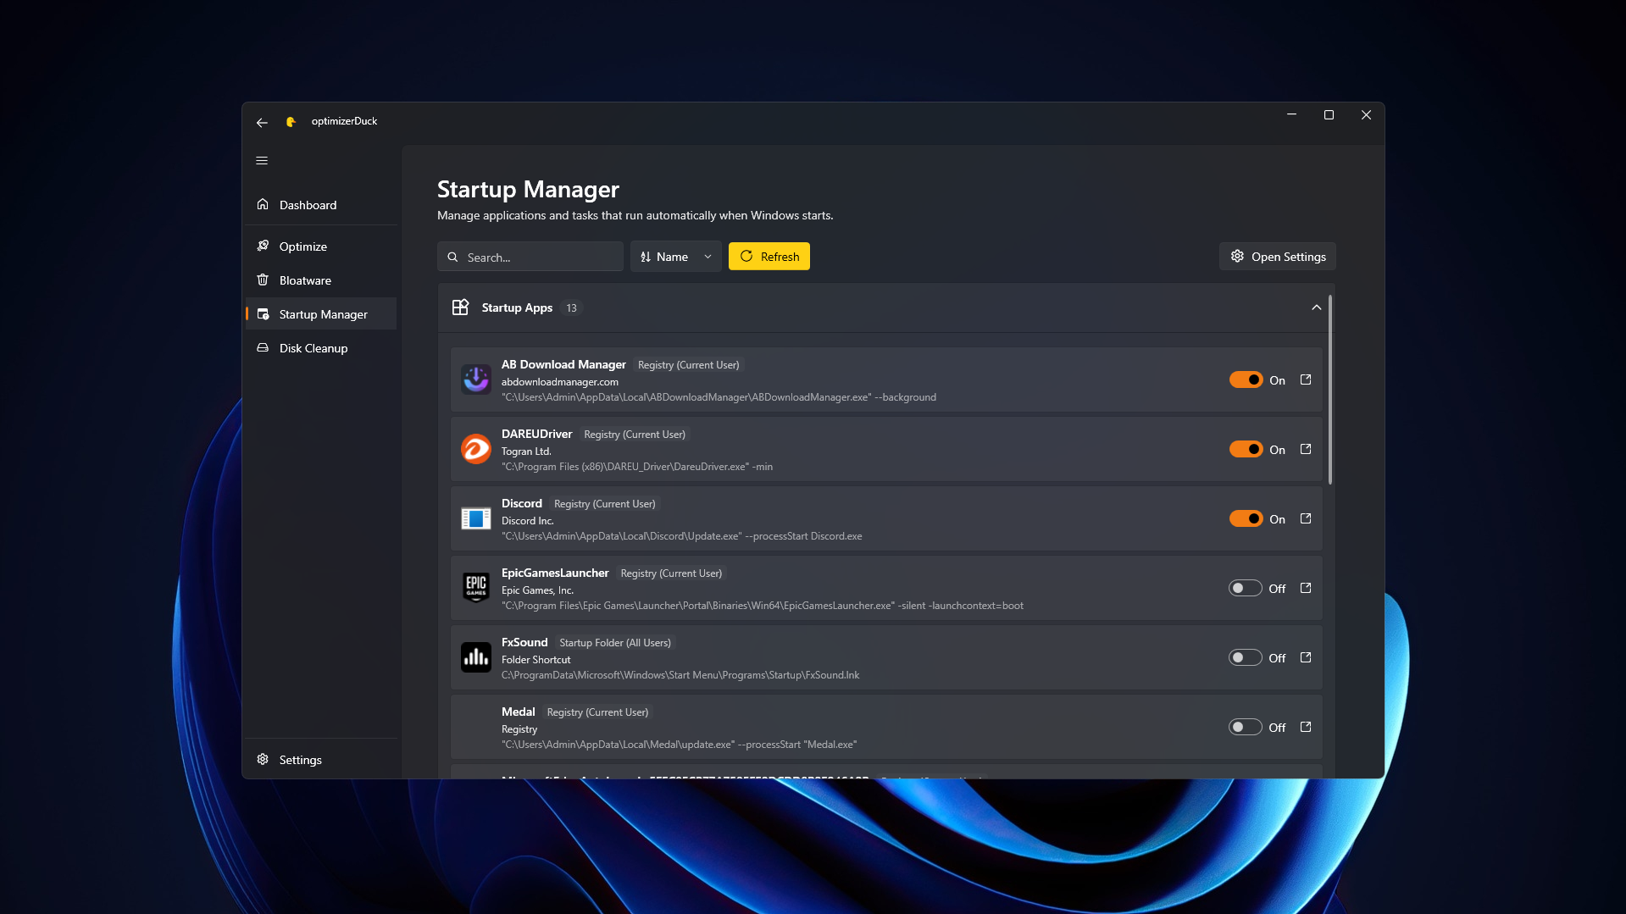1626x914 pixels.
Task: Click the FxSound app icon
Action: (475, 657)
